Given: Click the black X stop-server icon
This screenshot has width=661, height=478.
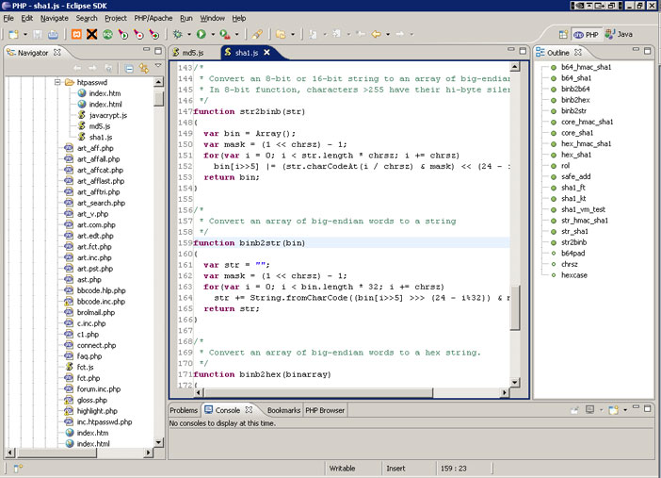Looking at the screenshot, I should point(91,34).
